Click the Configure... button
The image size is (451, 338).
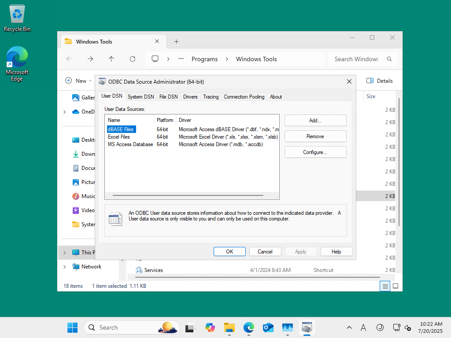click(315, 152)
